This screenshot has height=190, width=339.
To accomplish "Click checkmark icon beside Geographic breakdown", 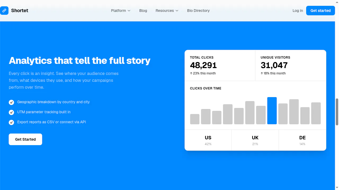I will 11,102.
